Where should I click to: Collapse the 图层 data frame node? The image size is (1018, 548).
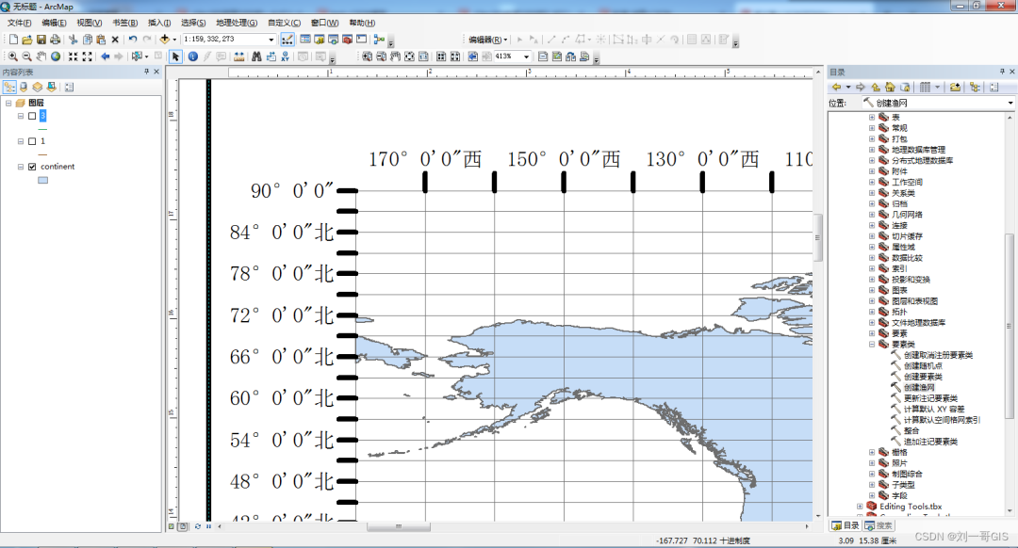pyautogui.click(x=8, y=104)
